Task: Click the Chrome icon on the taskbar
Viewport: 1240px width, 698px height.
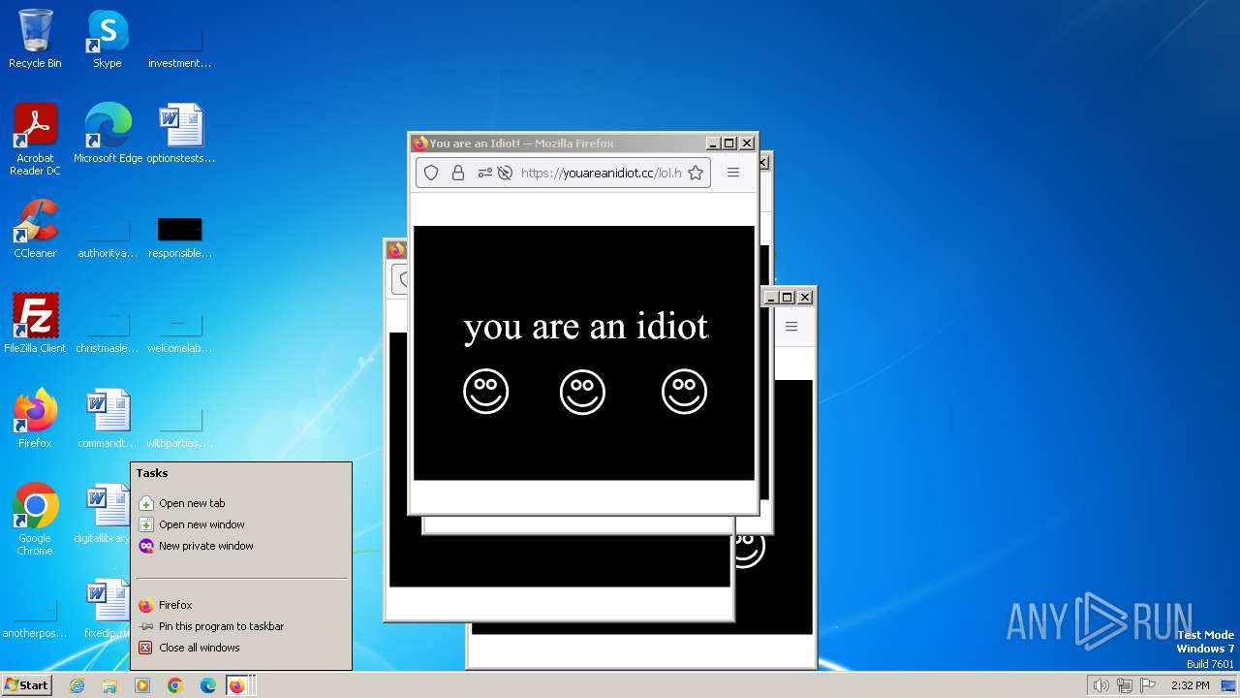Action: pos(175,685)
